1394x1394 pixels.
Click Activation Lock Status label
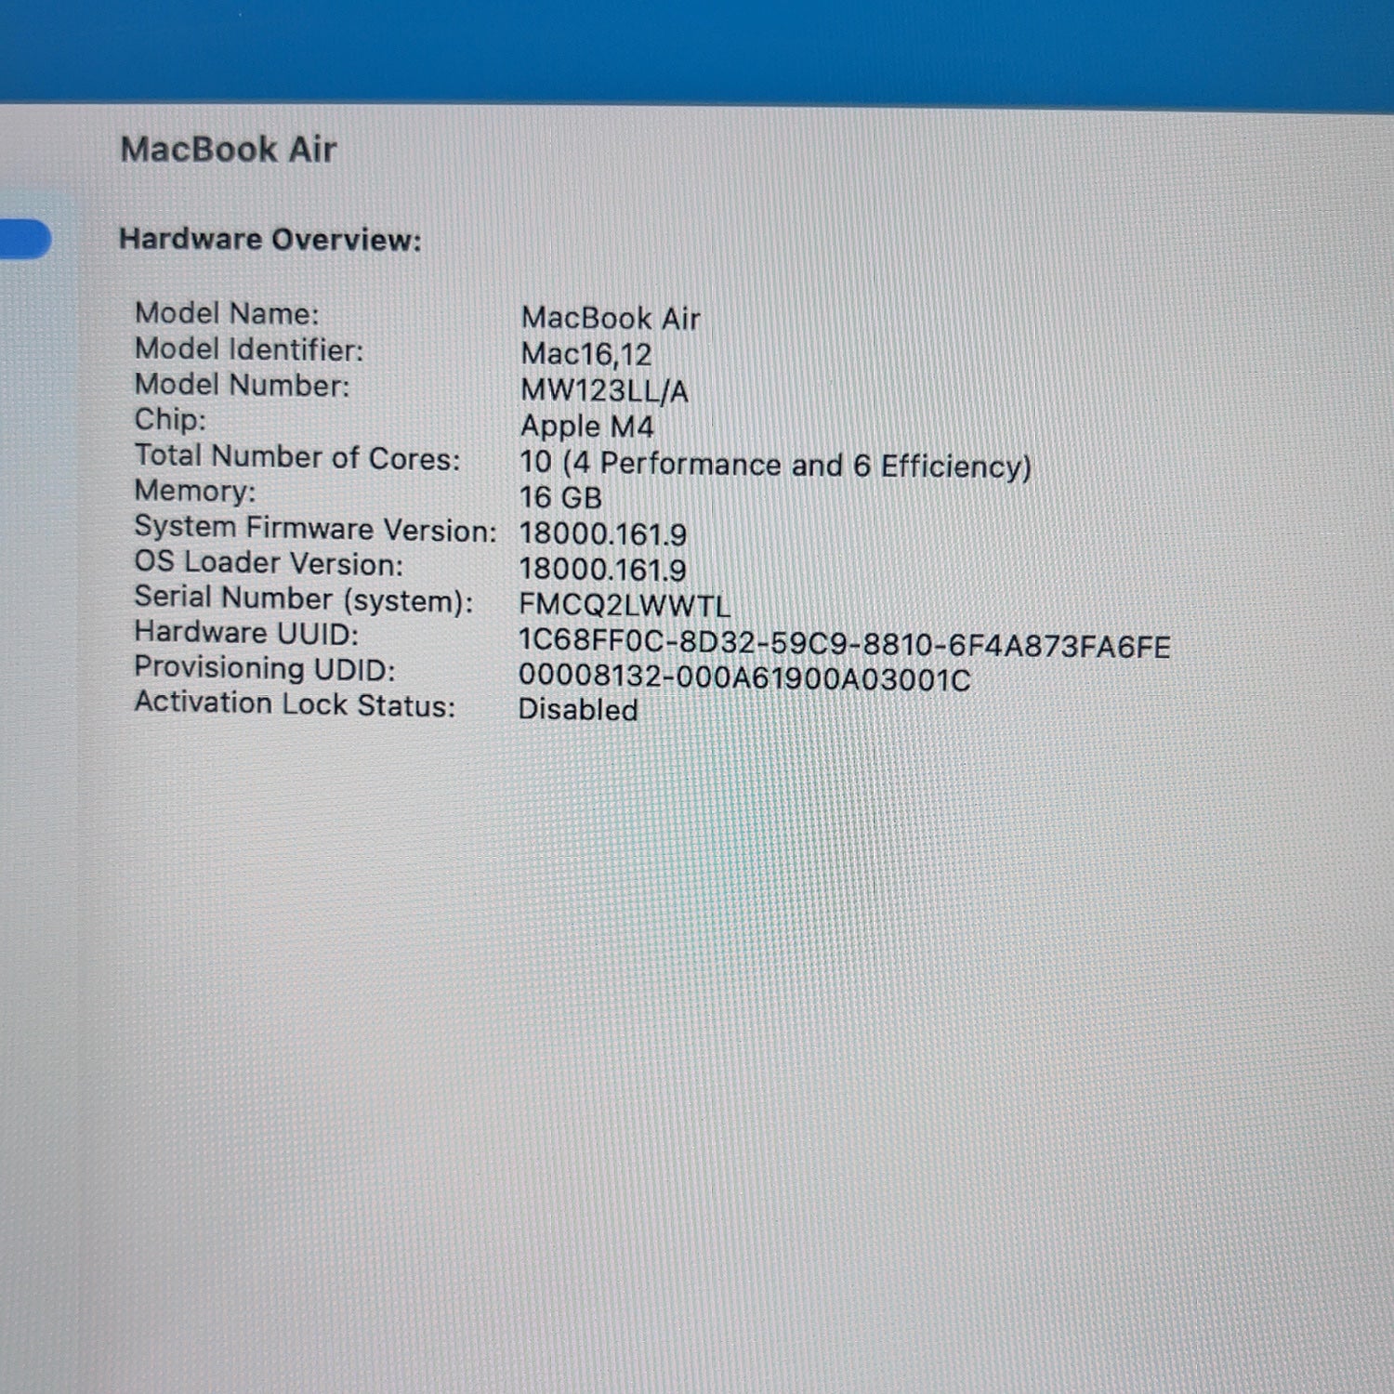296,704
